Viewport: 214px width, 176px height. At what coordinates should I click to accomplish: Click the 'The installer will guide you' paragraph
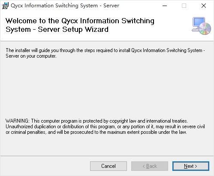pos(105,53)
